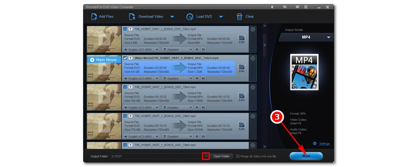This screenshot has width=418, height=167.
Task: Click the H icon on Title4.mp4 row
Action: point(203,107)
